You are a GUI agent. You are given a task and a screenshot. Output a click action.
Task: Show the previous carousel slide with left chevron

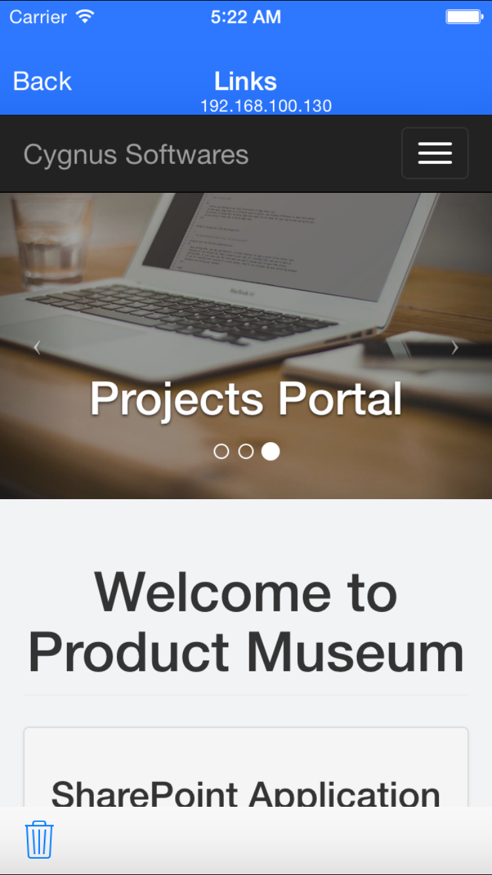tap(37, 348)
